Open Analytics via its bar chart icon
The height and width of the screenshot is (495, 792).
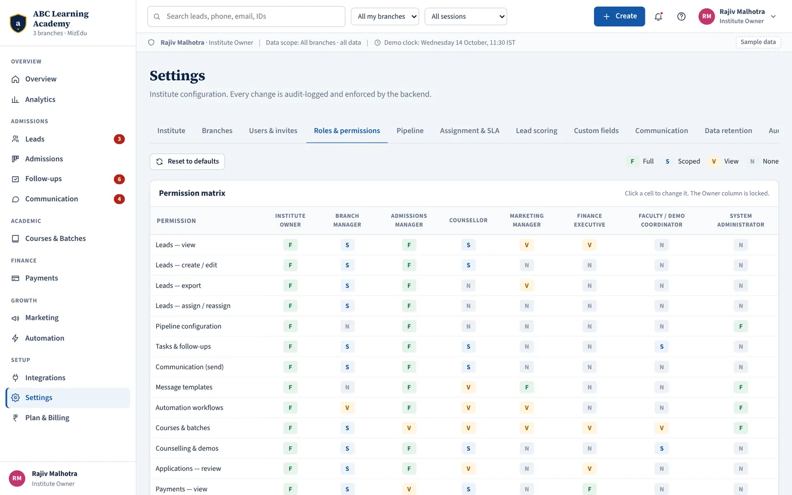tap(15, 99)
